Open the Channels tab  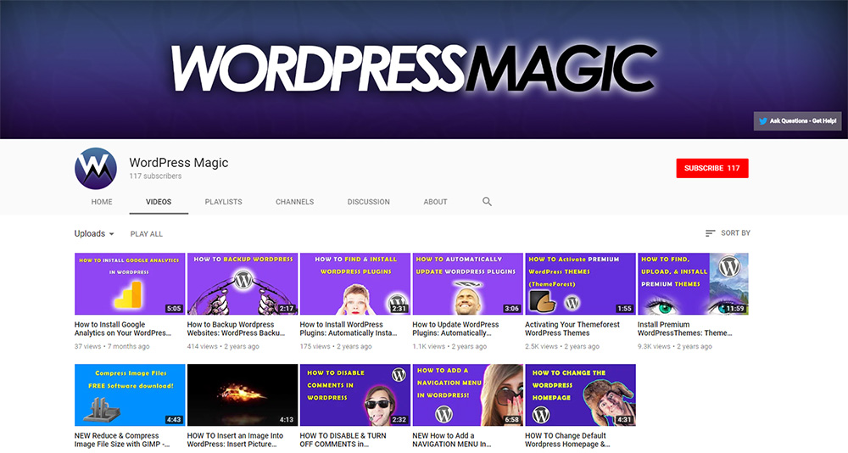[295, 201]
